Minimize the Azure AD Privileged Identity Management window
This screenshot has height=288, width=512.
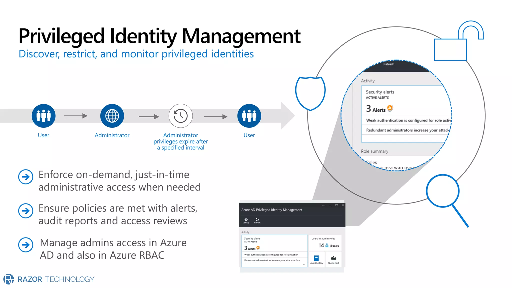(x=330, y=205)
